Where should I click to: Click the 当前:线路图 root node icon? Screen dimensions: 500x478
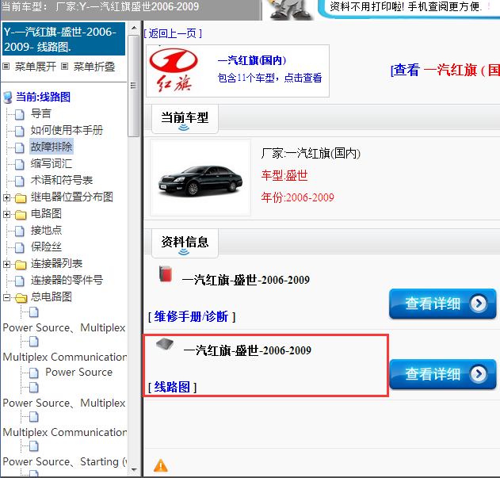[8, 98]
